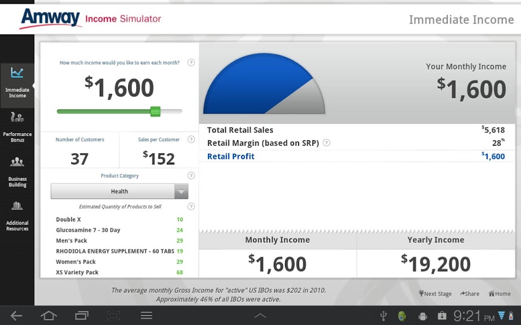This screenshot has height=325, width=521.
Task: Tap the screenshot capture icon in navigation bar
Action: (113, 315)
